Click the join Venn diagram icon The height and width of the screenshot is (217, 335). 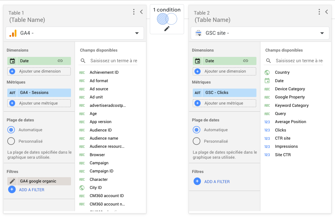tap(167, 19)
